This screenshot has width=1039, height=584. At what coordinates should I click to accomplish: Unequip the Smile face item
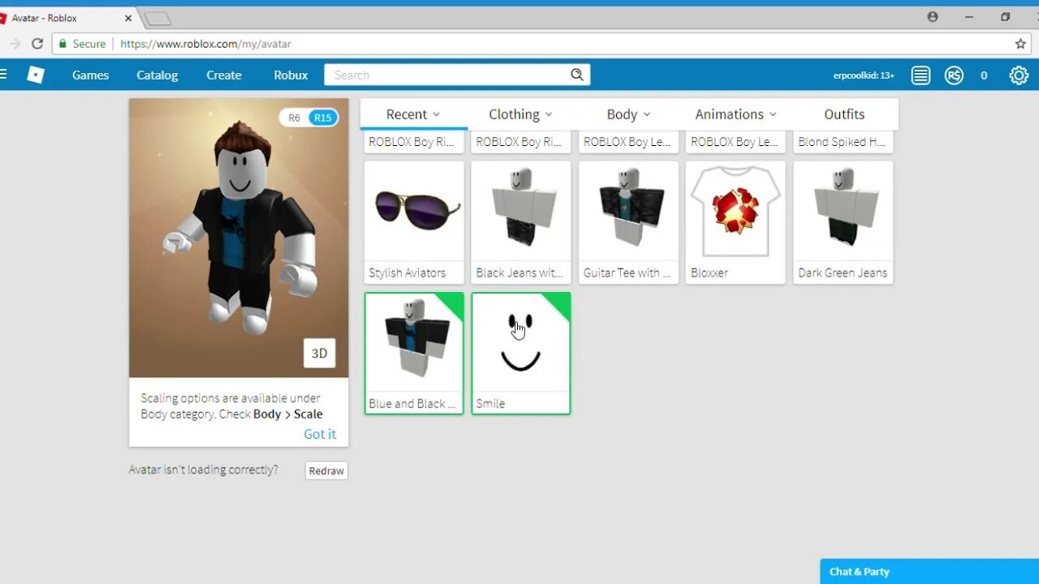click(521, 354)
